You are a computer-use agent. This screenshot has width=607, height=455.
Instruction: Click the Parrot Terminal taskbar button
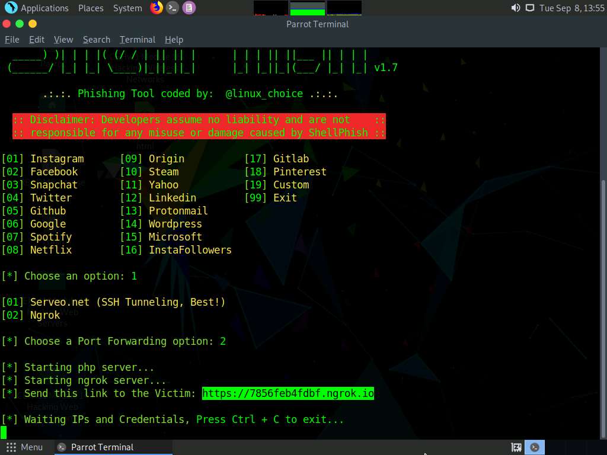click(112, 447)
